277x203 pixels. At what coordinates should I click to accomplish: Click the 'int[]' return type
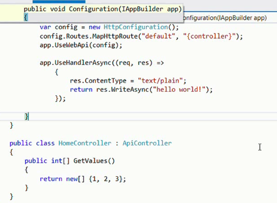pos(61,161)
